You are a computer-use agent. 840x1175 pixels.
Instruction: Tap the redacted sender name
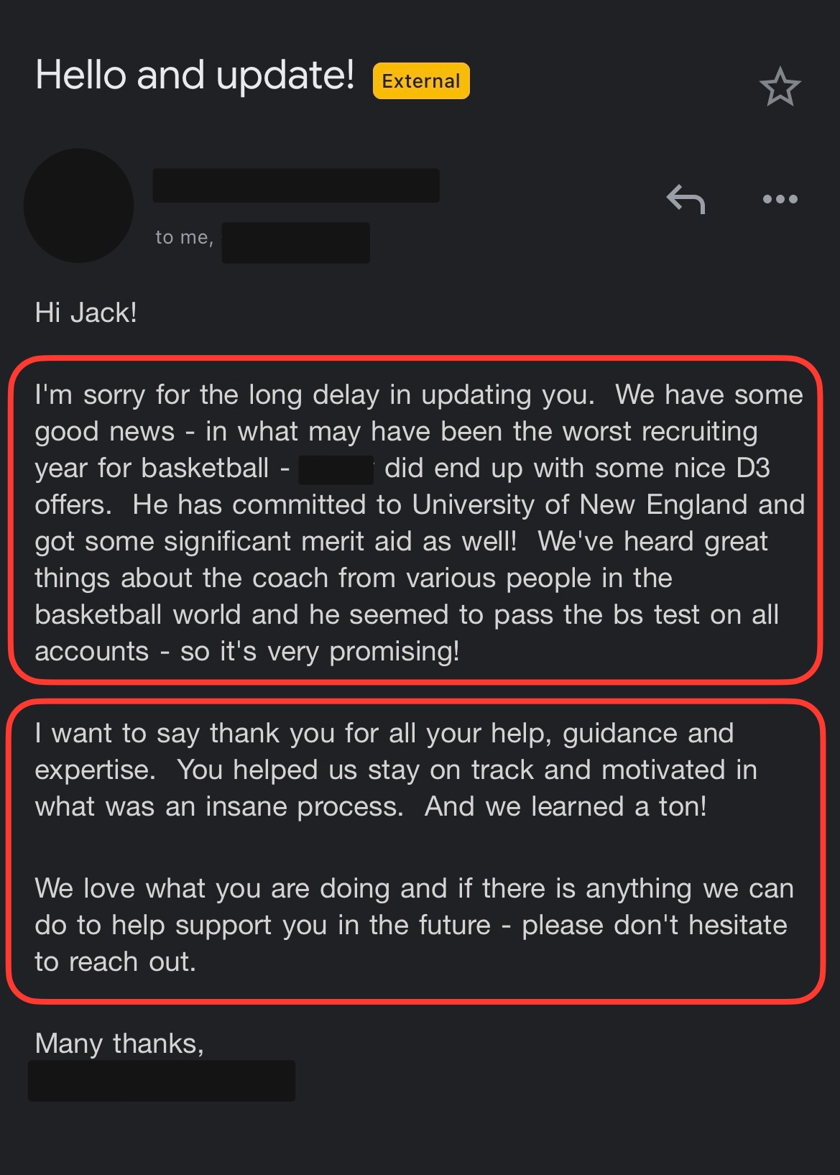[x=296, y=185]
